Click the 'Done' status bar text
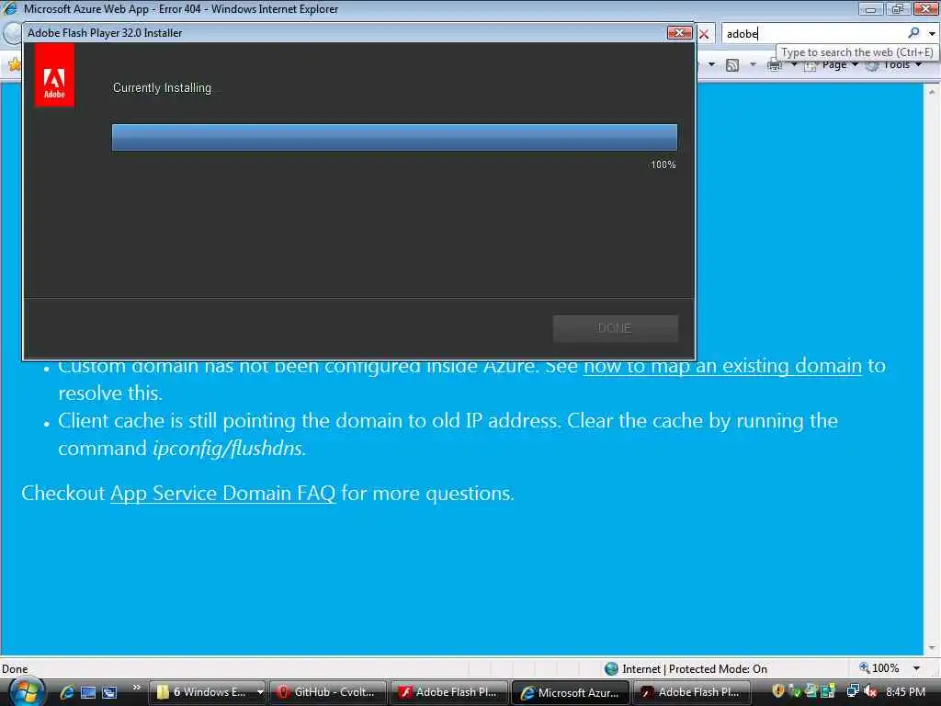 click(15, 669)
